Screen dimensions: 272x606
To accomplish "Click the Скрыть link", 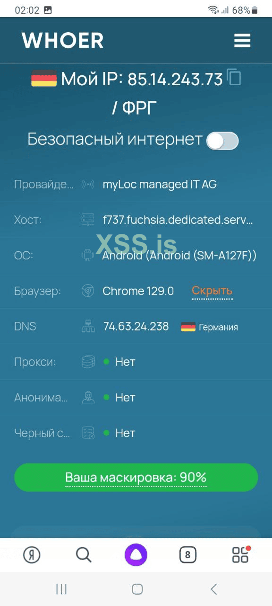I will [x=212, y=291].
